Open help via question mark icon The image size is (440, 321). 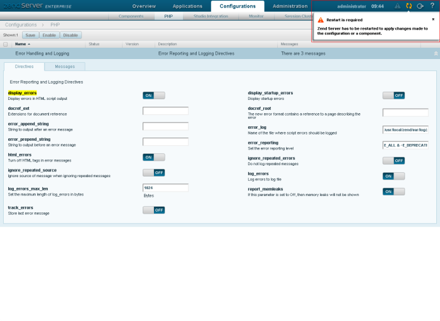pos(432,6)
